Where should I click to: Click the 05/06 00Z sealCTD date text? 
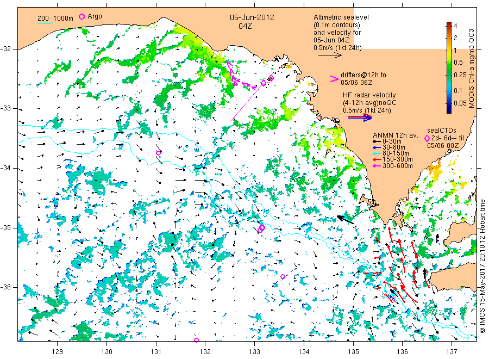(x=443, y=145)
